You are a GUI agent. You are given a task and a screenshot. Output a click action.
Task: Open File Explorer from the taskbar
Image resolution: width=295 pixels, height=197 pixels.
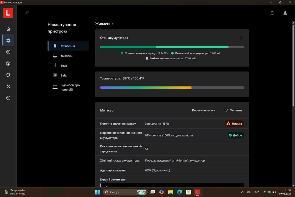point(171,192)
